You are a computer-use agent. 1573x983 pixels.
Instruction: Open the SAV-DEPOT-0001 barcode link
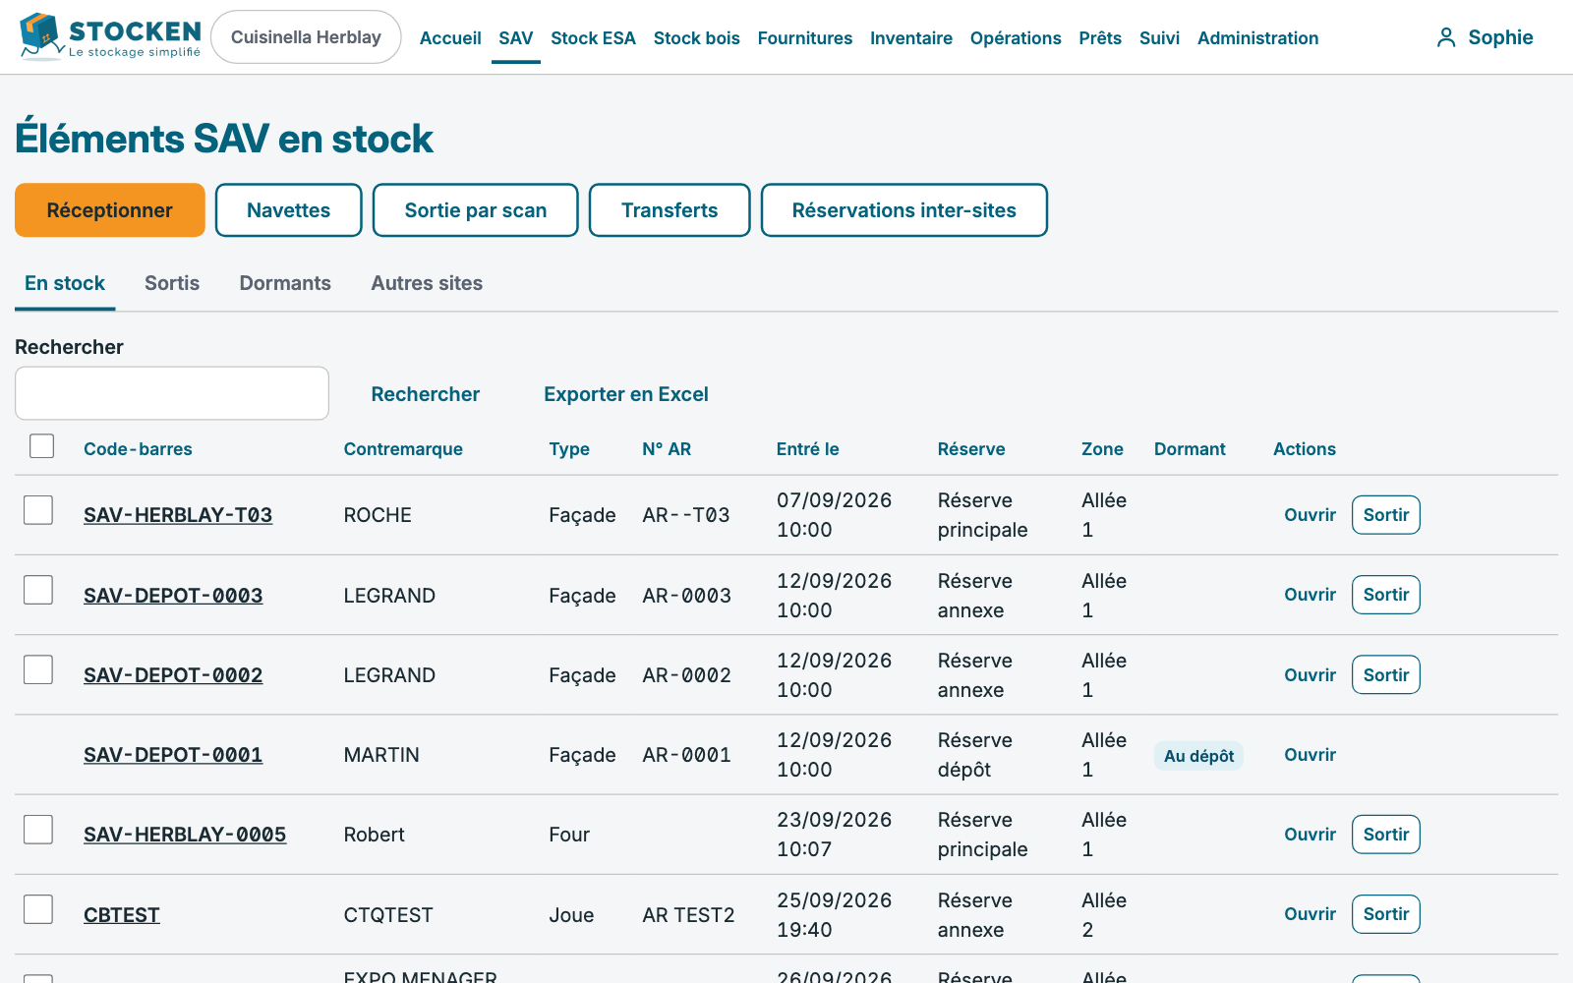coord(173,755)
